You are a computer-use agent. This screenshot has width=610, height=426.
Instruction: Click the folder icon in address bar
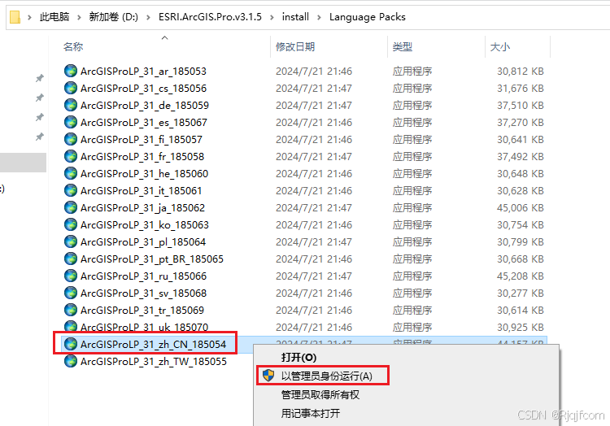(x=15, y=17)
